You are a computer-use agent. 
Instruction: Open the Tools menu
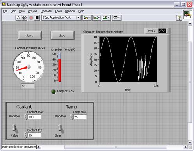(58, 11)
